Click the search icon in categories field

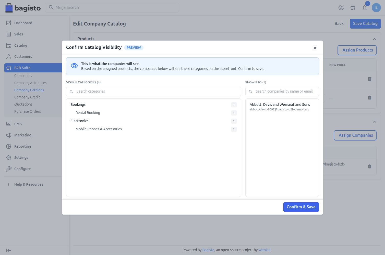click(71, 92)
